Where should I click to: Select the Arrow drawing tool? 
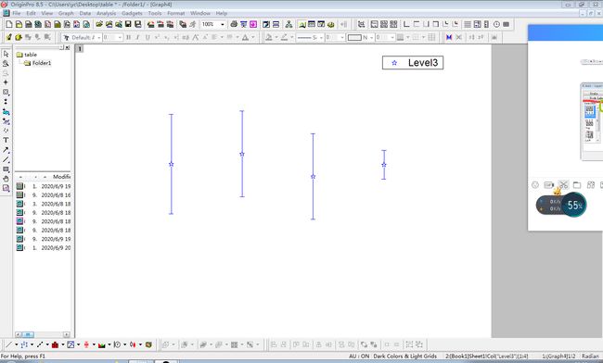coord(6,150)
